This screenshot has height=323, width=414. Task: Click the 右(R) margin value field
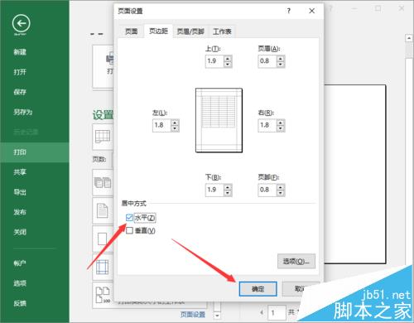(267, 125)
